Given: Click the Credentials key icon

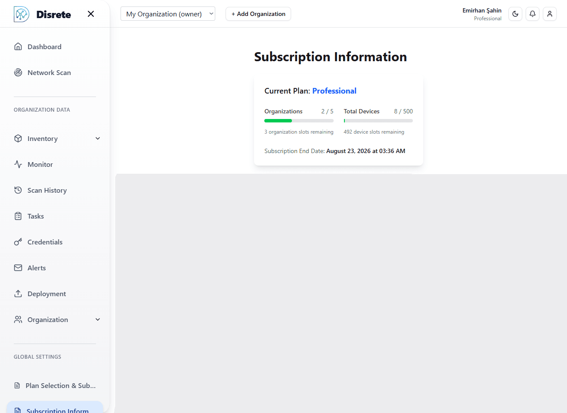Looking at the screenshot, I should tap(18, 242).
